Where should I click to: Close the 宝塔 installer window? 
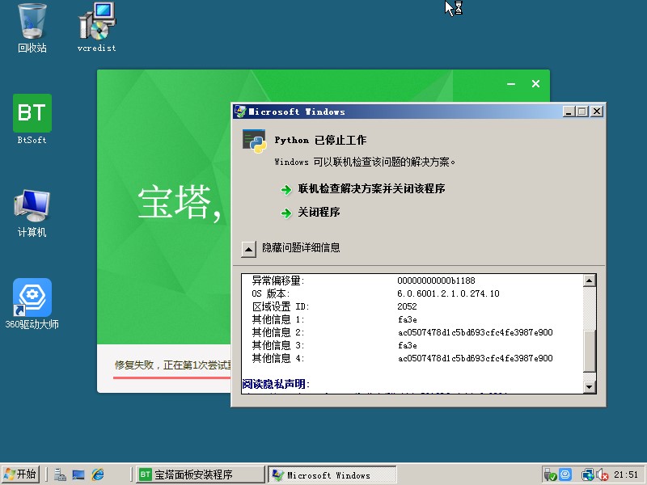click(x=535, y=84)
